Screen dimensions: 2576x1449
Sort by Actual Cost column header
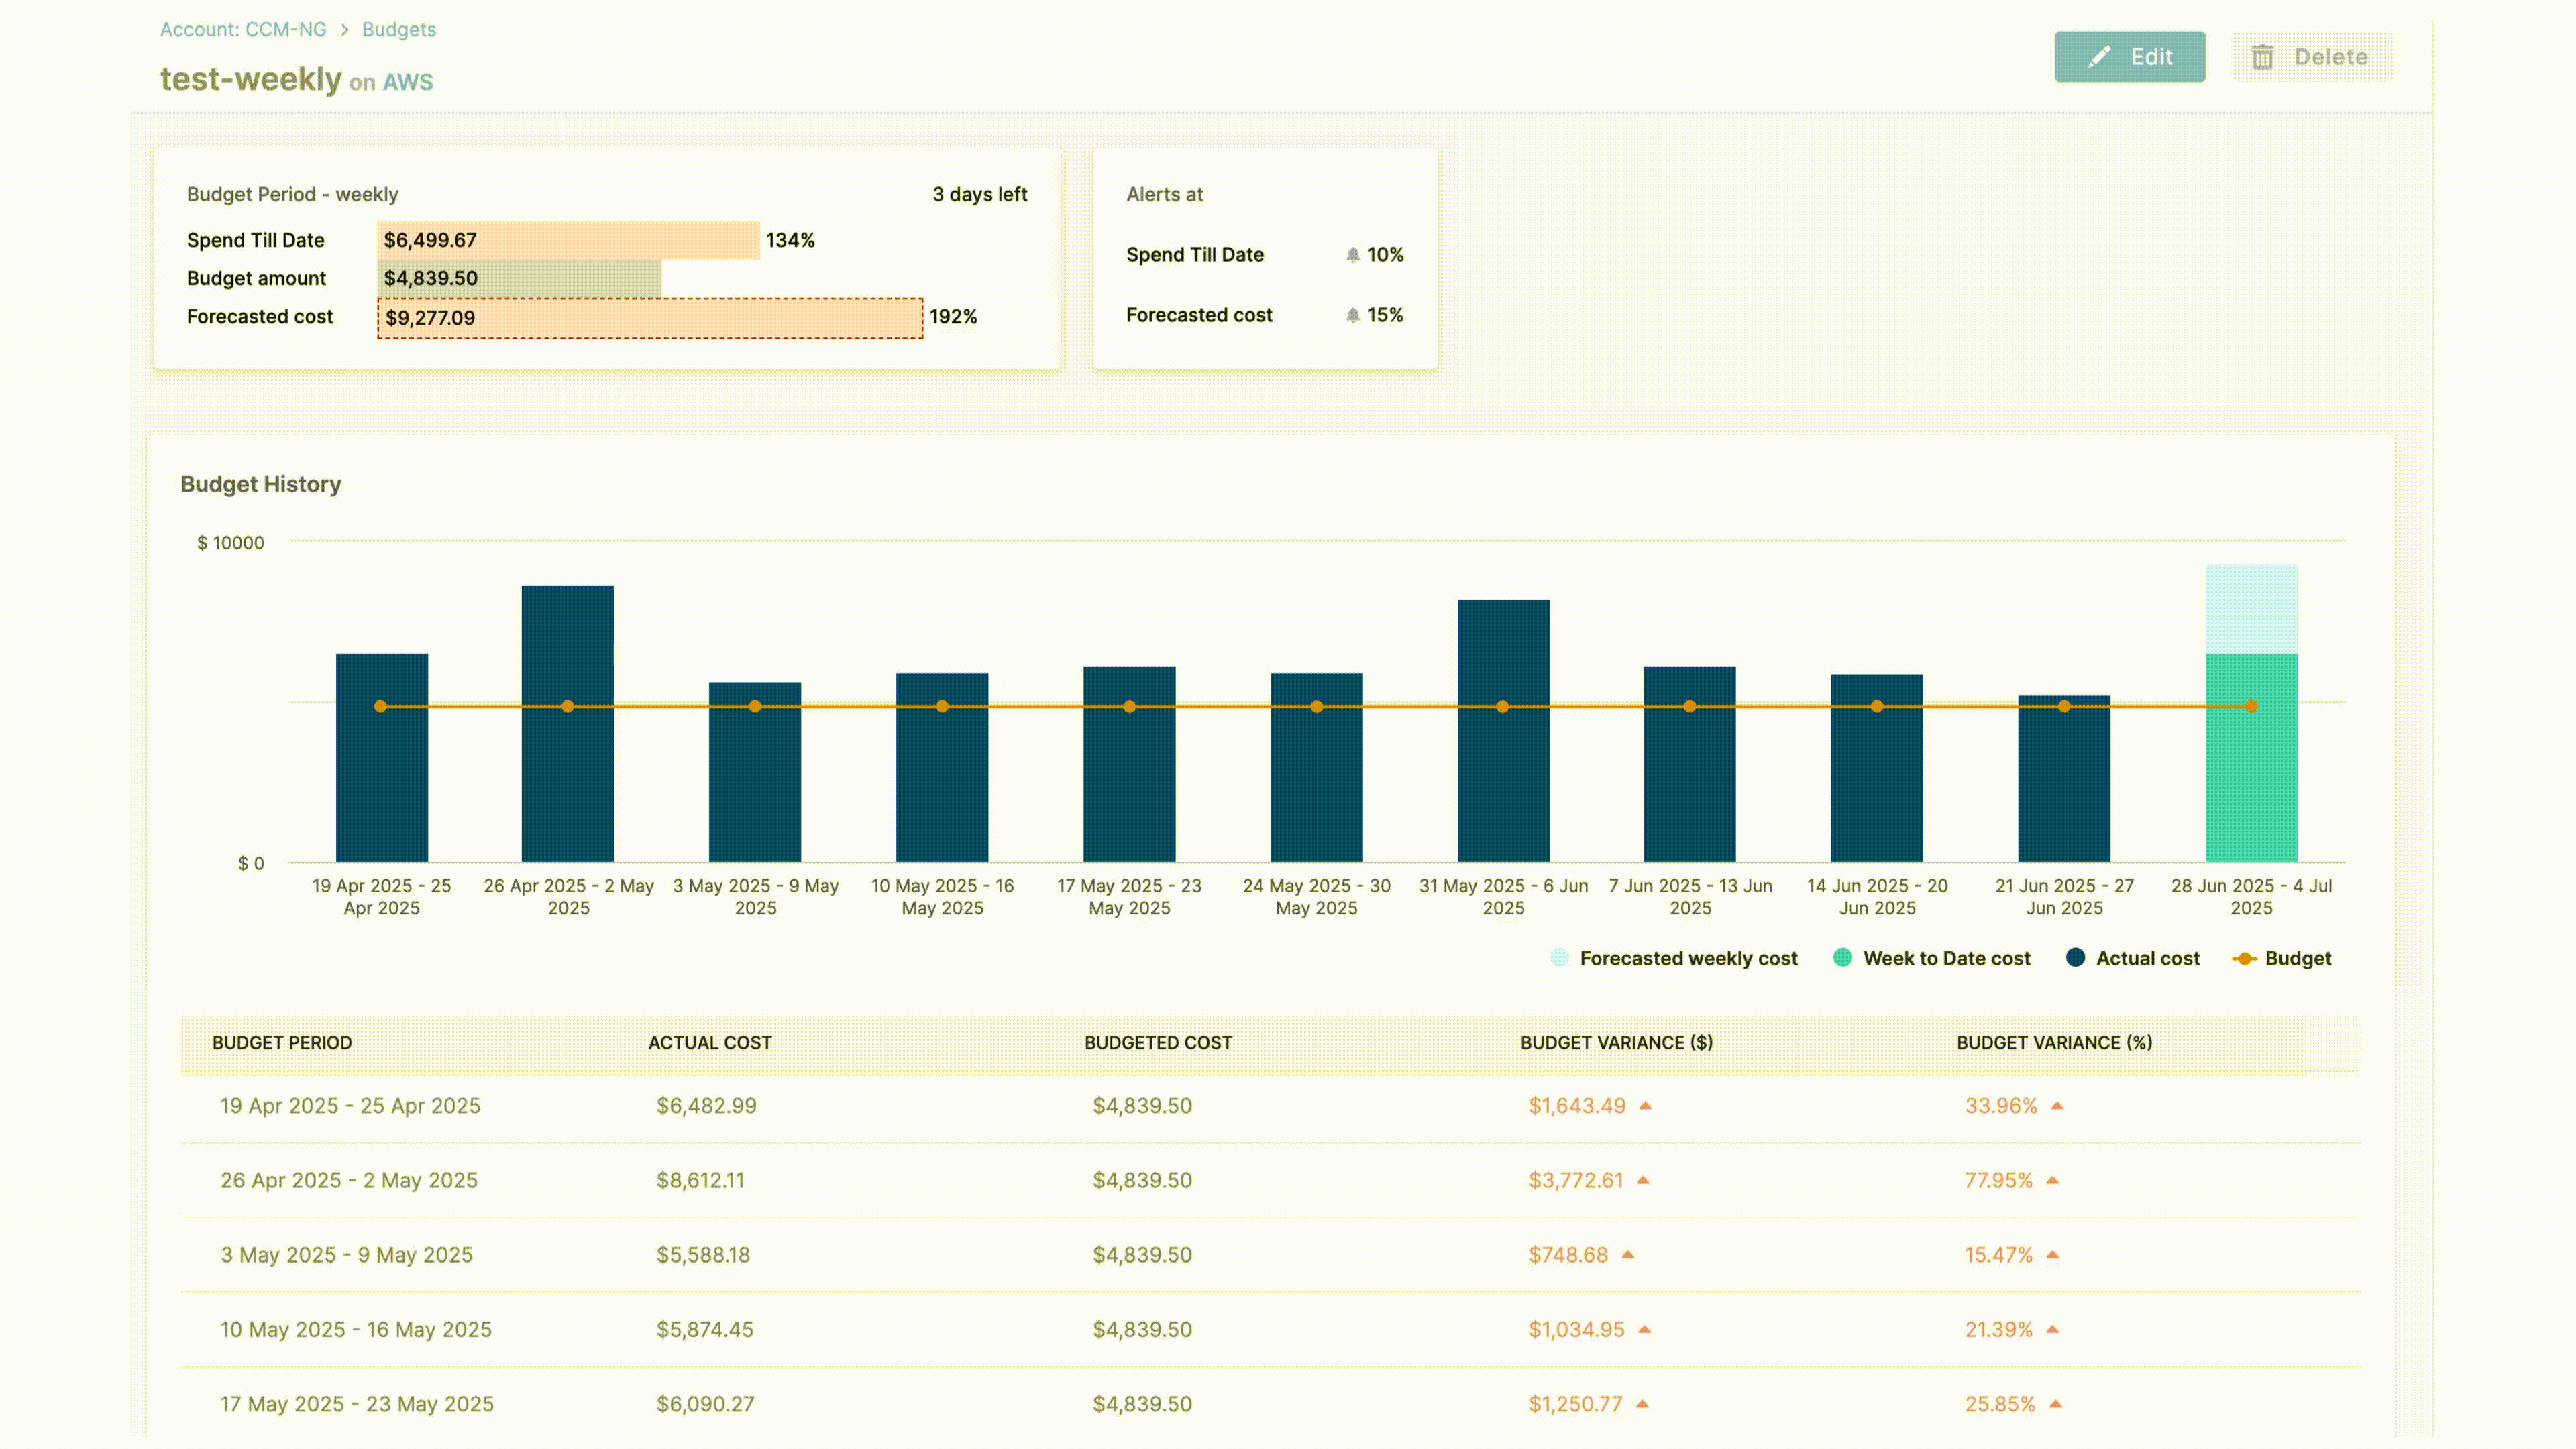(x=709, y=1043)
